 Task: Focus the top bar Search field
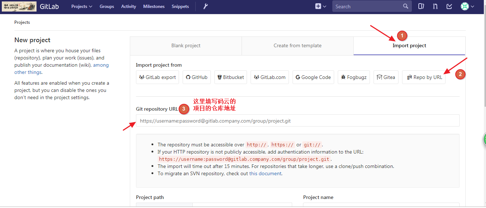(x=372, y=6)
